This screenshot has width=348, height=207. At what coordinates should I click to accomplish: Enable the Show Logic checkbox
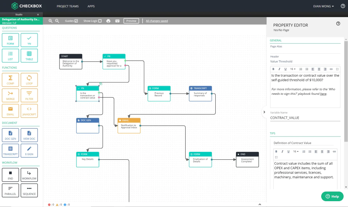click(x=100, y=21)
